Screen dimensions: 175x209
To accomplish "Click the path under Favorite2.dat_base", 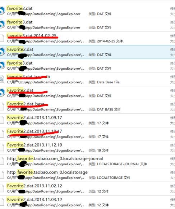I will 46,110.
